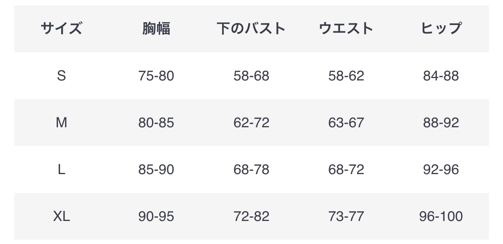
Task: Click the 80-85 chest width cell
Action: 156,123
